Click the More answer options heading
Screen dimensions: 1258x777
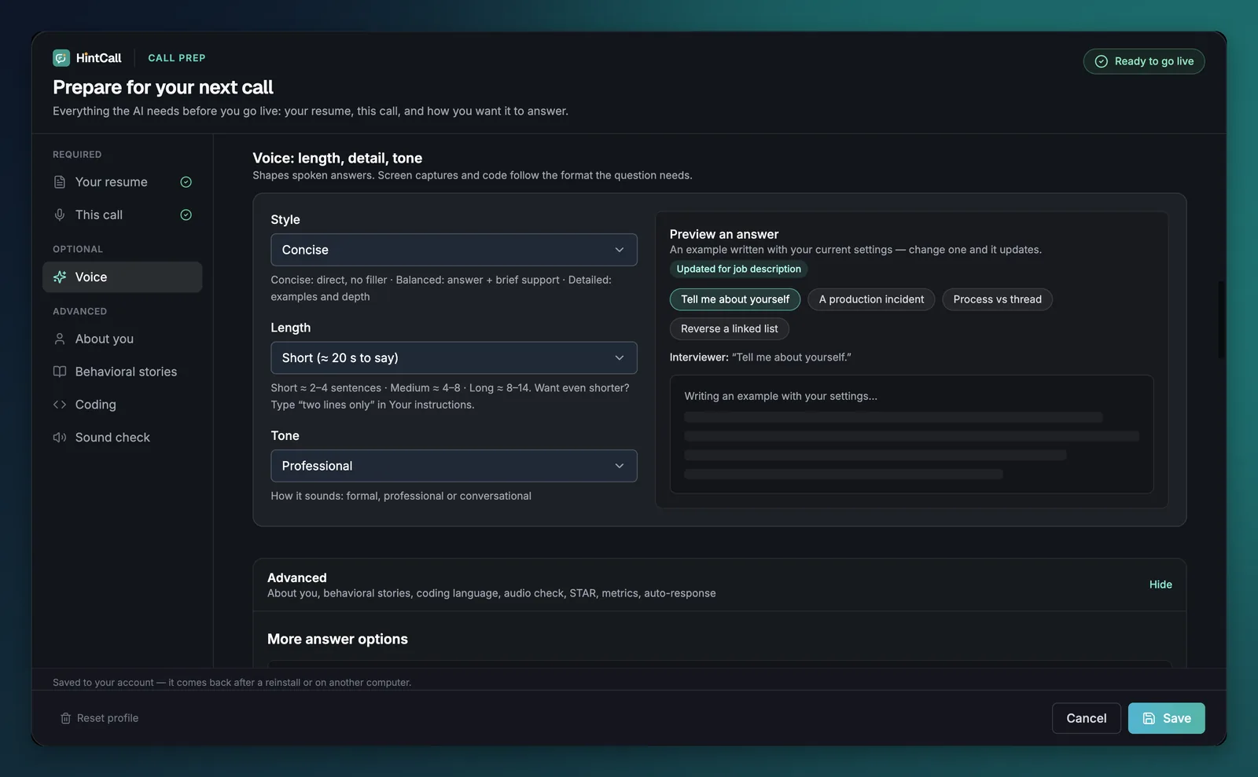pyautogui.click(x=337, y=640)
